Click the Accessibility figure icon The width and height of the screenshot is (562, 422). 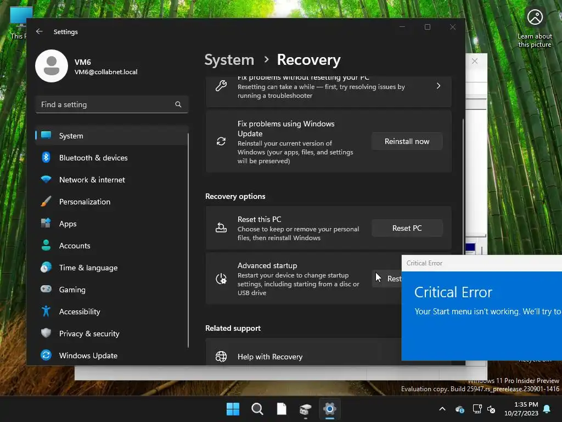[46, 311]
